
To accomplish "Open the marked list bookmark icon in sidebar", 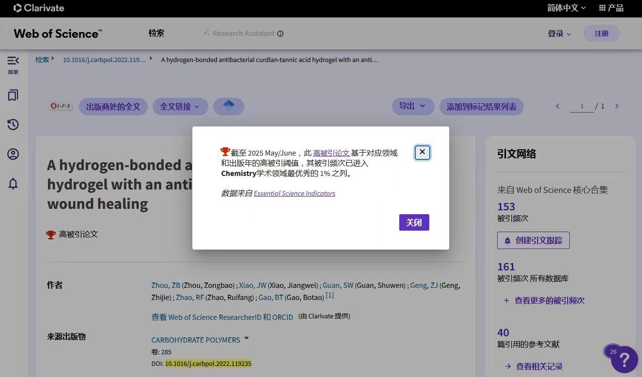I will coord(13,95).
